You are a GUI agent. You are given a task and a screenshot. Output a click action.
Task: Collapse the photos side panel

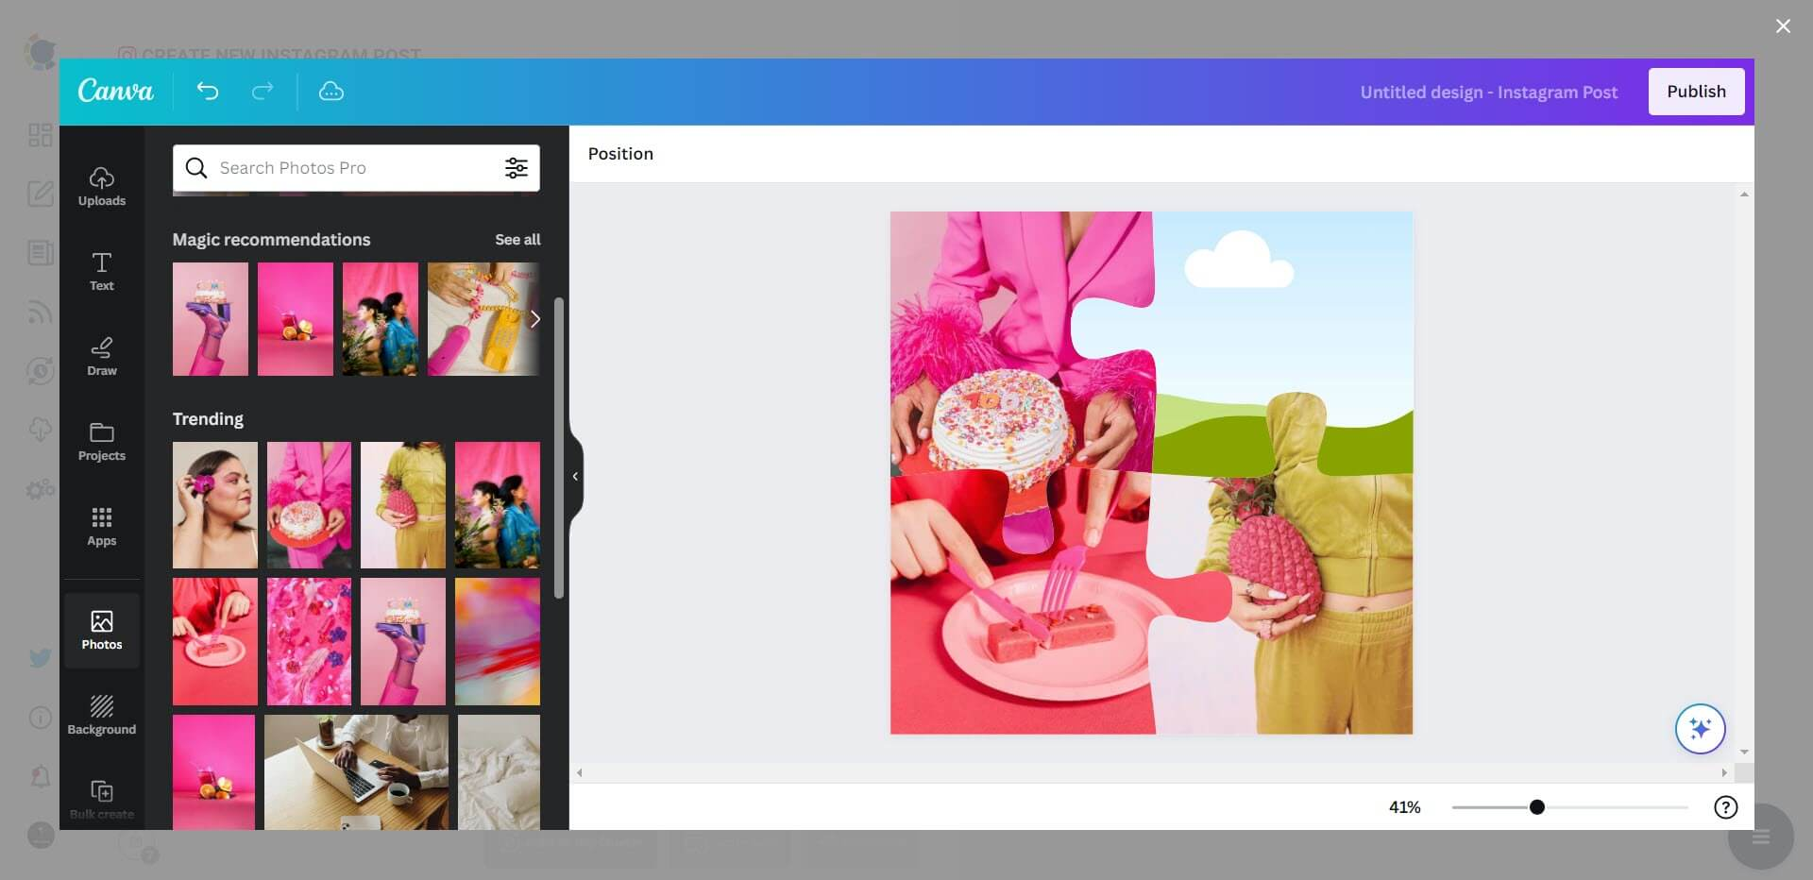[575, 476]
